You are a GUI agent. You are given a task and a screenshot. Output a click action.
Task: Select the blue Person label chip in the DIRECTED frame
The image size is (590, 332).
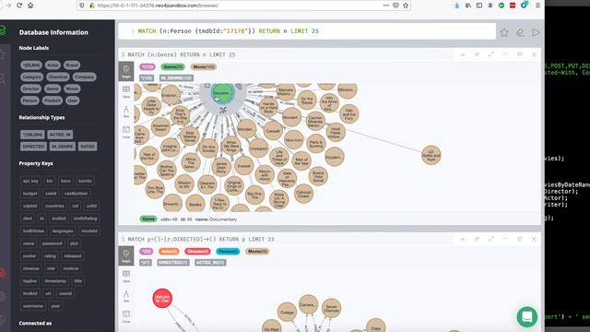coord(228,252)
